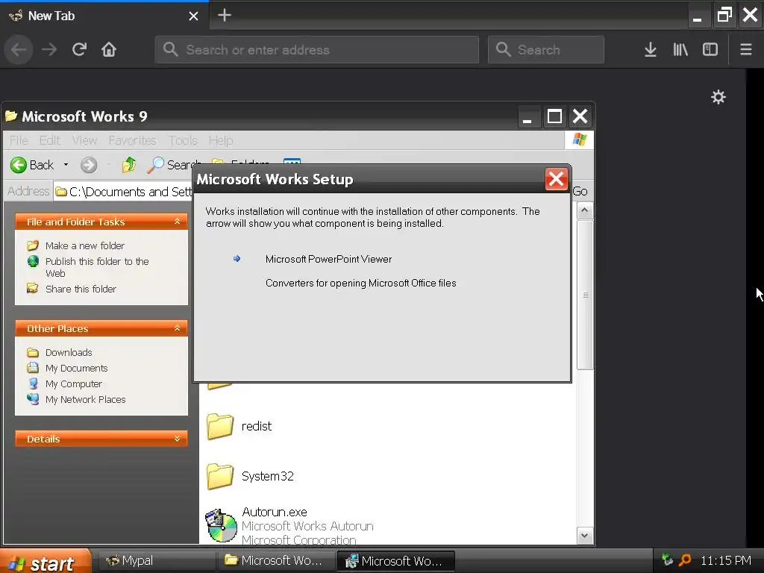Open the Back history dropdown arrow
The image size is (764, 573).
click(x=66, y=165)
